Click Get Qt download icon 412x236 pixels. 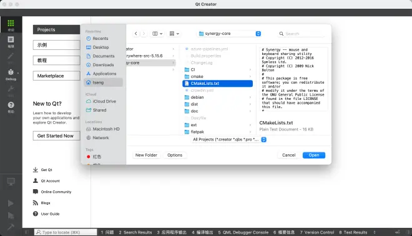pyautogui.click(x=36, y=170)
